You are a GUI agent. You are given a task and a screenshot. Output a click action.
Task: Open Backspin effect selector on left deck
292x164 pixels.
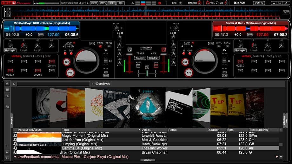pos(10,50)
